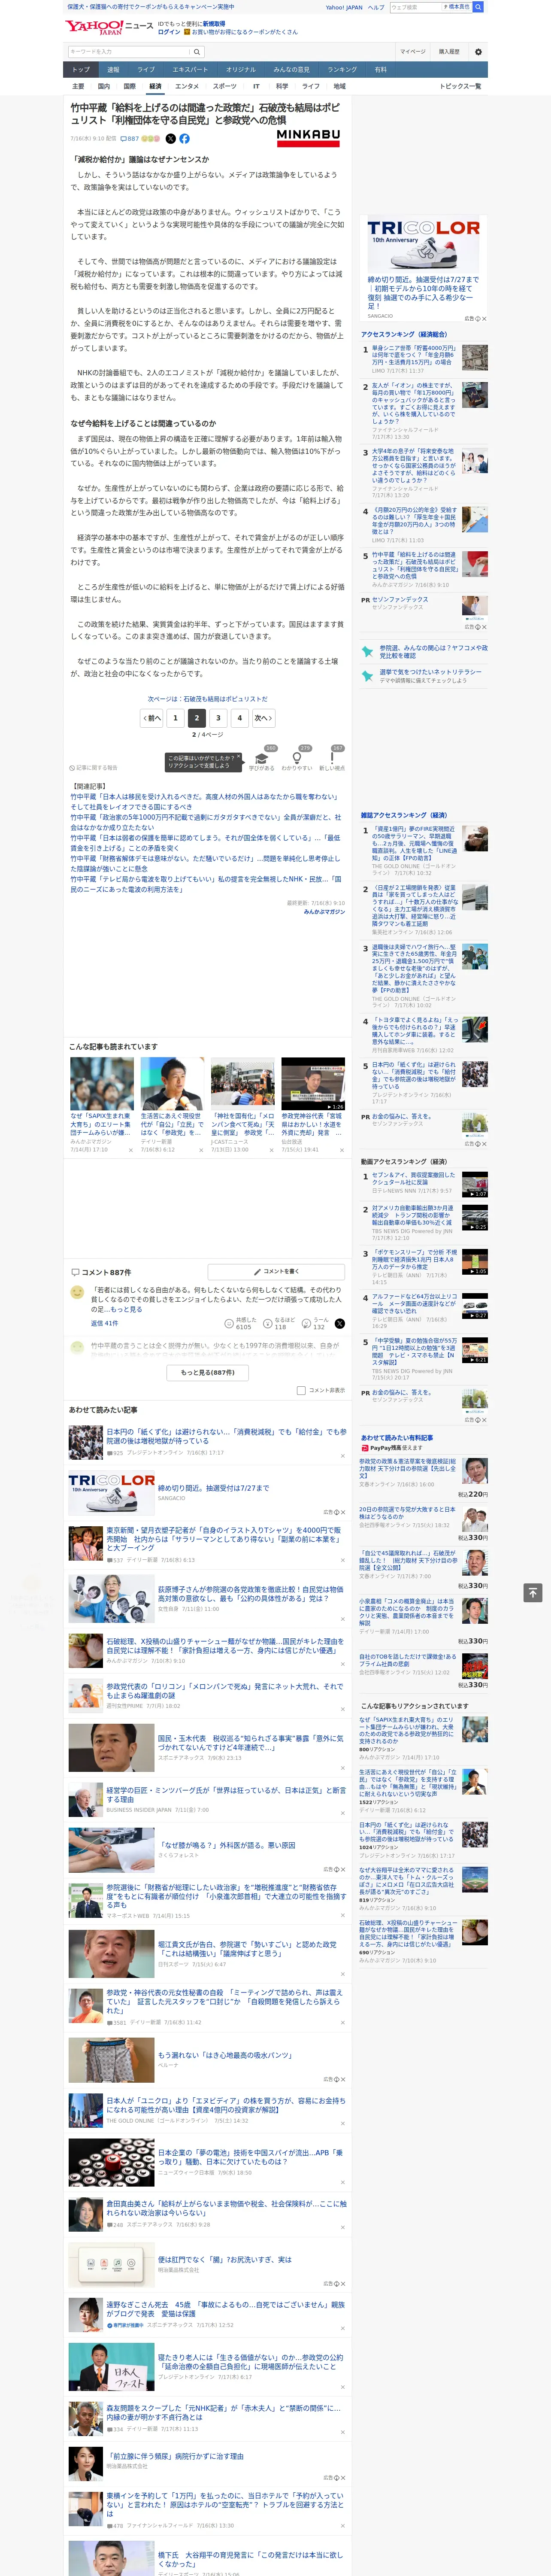Click the みんかぶマガジン source link
Screen dimensions: 551x2576
[324, 912]
